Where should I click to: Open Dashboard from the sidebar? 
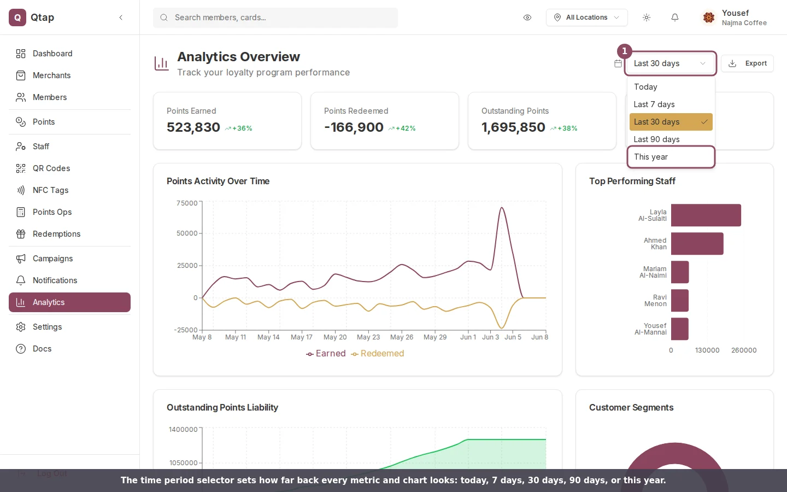[x=69, y=54]
